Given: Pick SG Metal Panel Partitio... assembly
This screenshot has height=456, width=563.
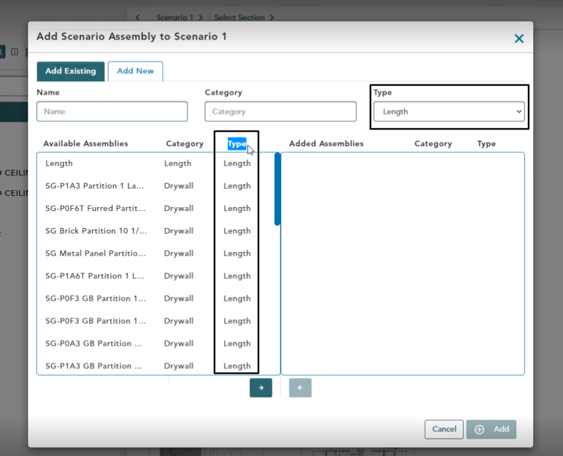Looking at the screenshot, I should (95, 253).
